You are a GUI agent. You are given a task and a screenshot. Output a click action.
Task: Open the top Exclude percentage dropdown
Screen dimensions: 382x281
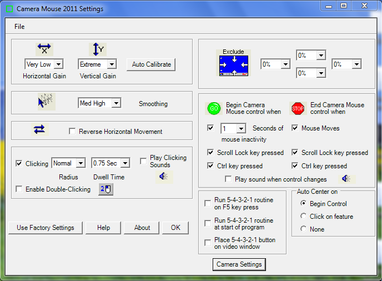pos(321,56)
